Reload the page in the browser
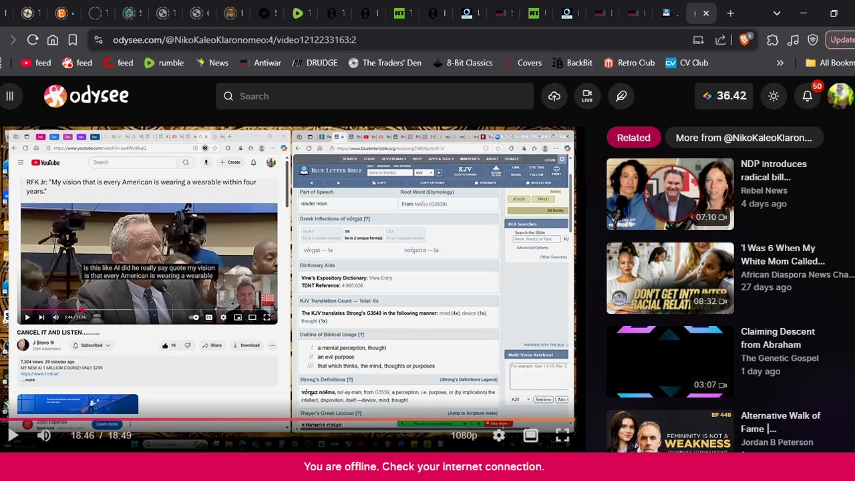Viewport: 855px width, 481px height. [x=32, y=40]
